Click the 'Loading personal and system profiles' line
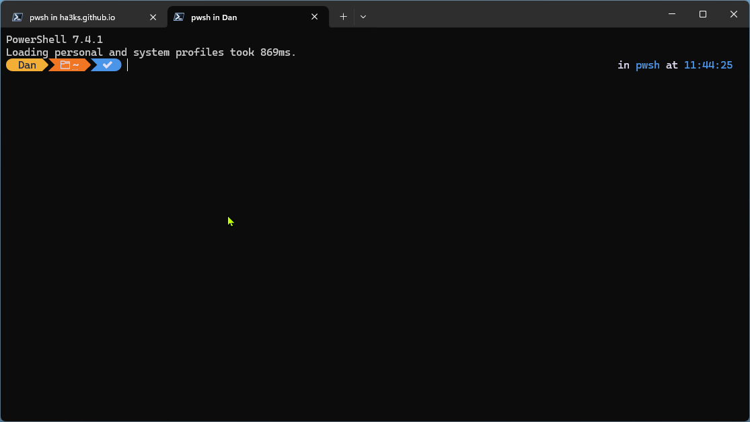Screen dimensions: 750x422 (151, 52)
